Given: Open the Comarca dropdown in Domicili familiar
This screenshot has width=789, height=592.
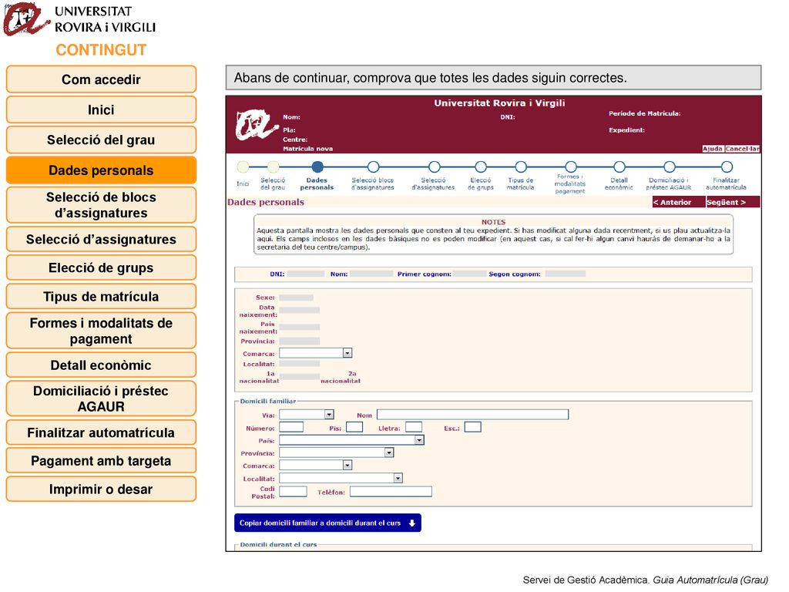Looking at the screenshot, I should pyautogui.click(x=315, y=465).
